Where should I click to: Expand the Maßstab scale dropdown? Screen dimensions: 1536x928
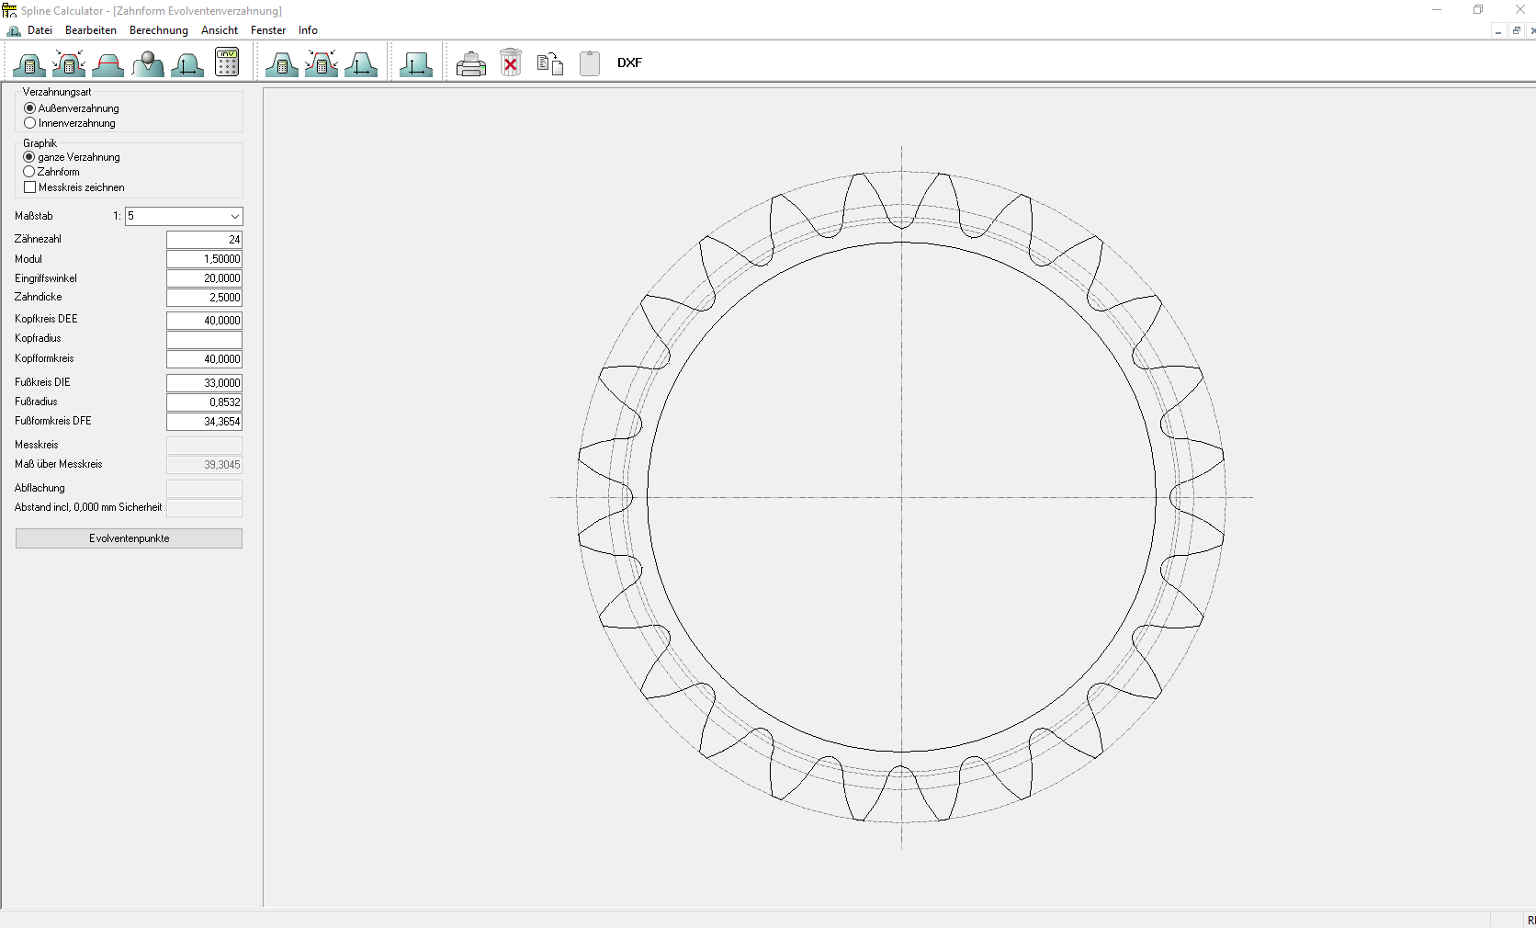coord(234,217)
